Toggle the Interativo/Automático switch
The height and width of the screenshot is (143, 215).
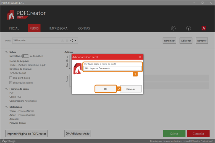click(25, 56)
